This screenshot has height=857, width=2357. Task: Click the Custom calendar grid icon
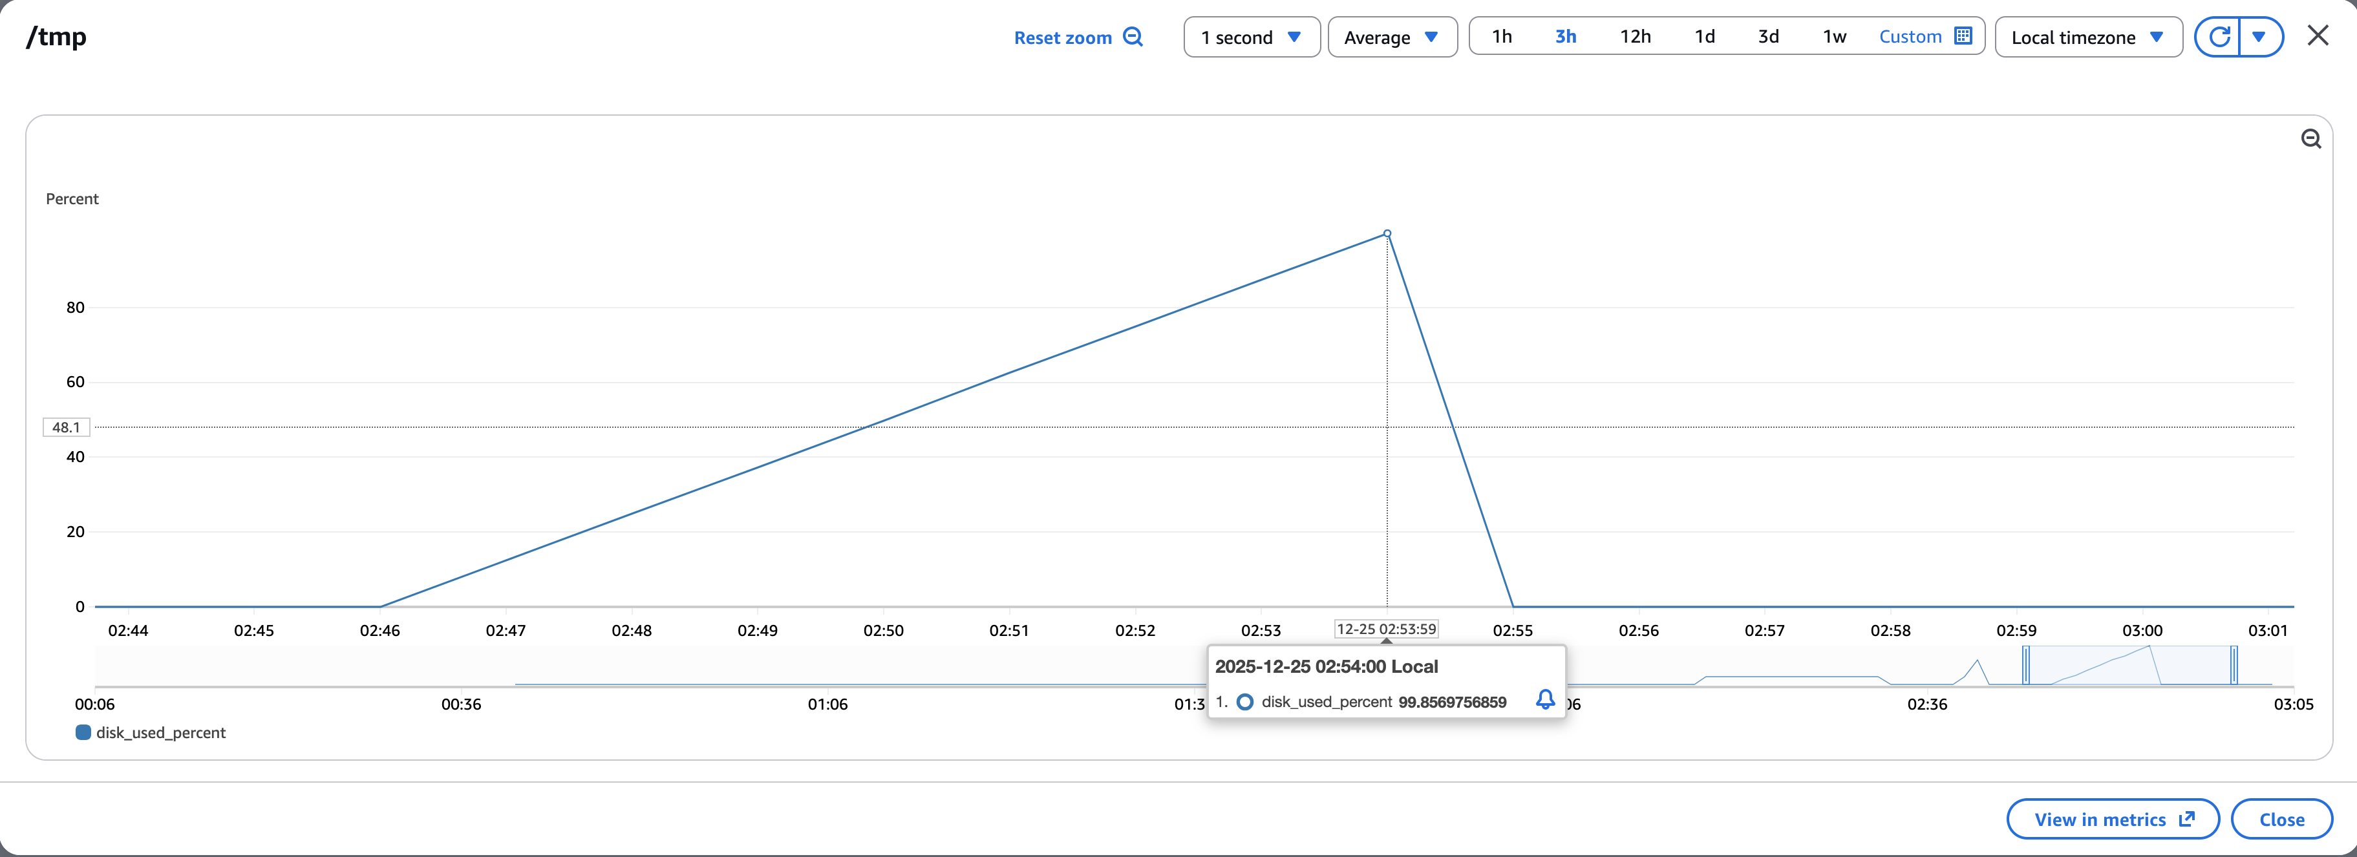point(1963,37)
